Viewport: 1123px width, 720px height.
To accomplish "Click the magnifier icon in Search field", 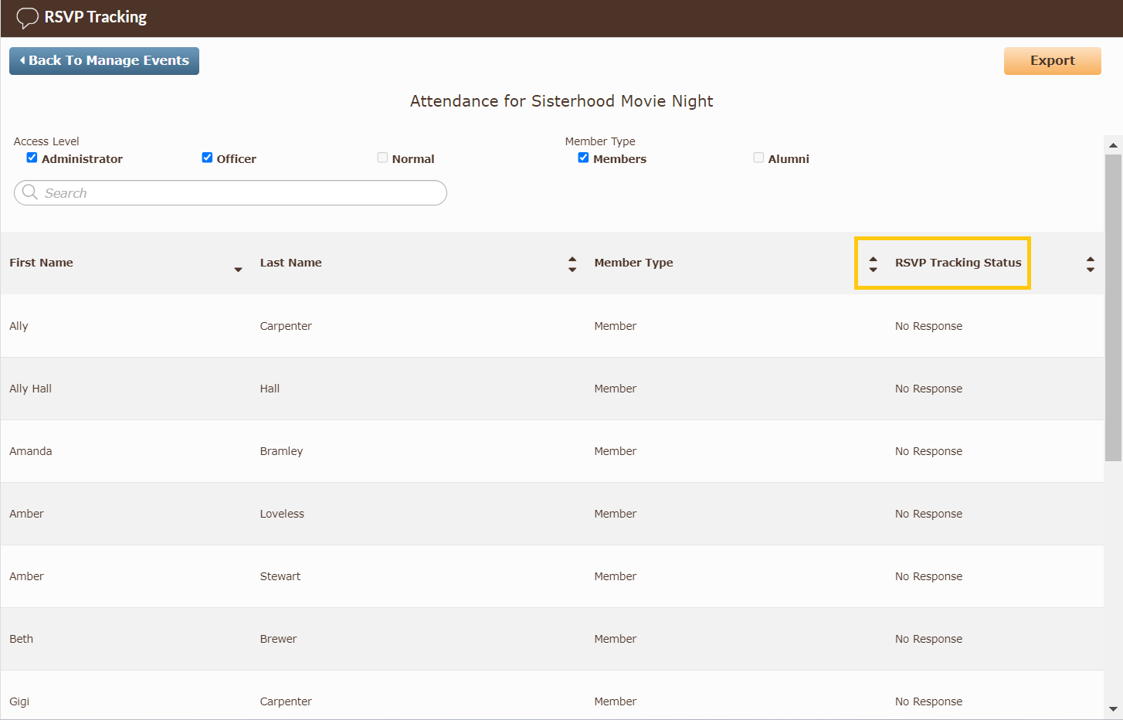I will (30, 192).
